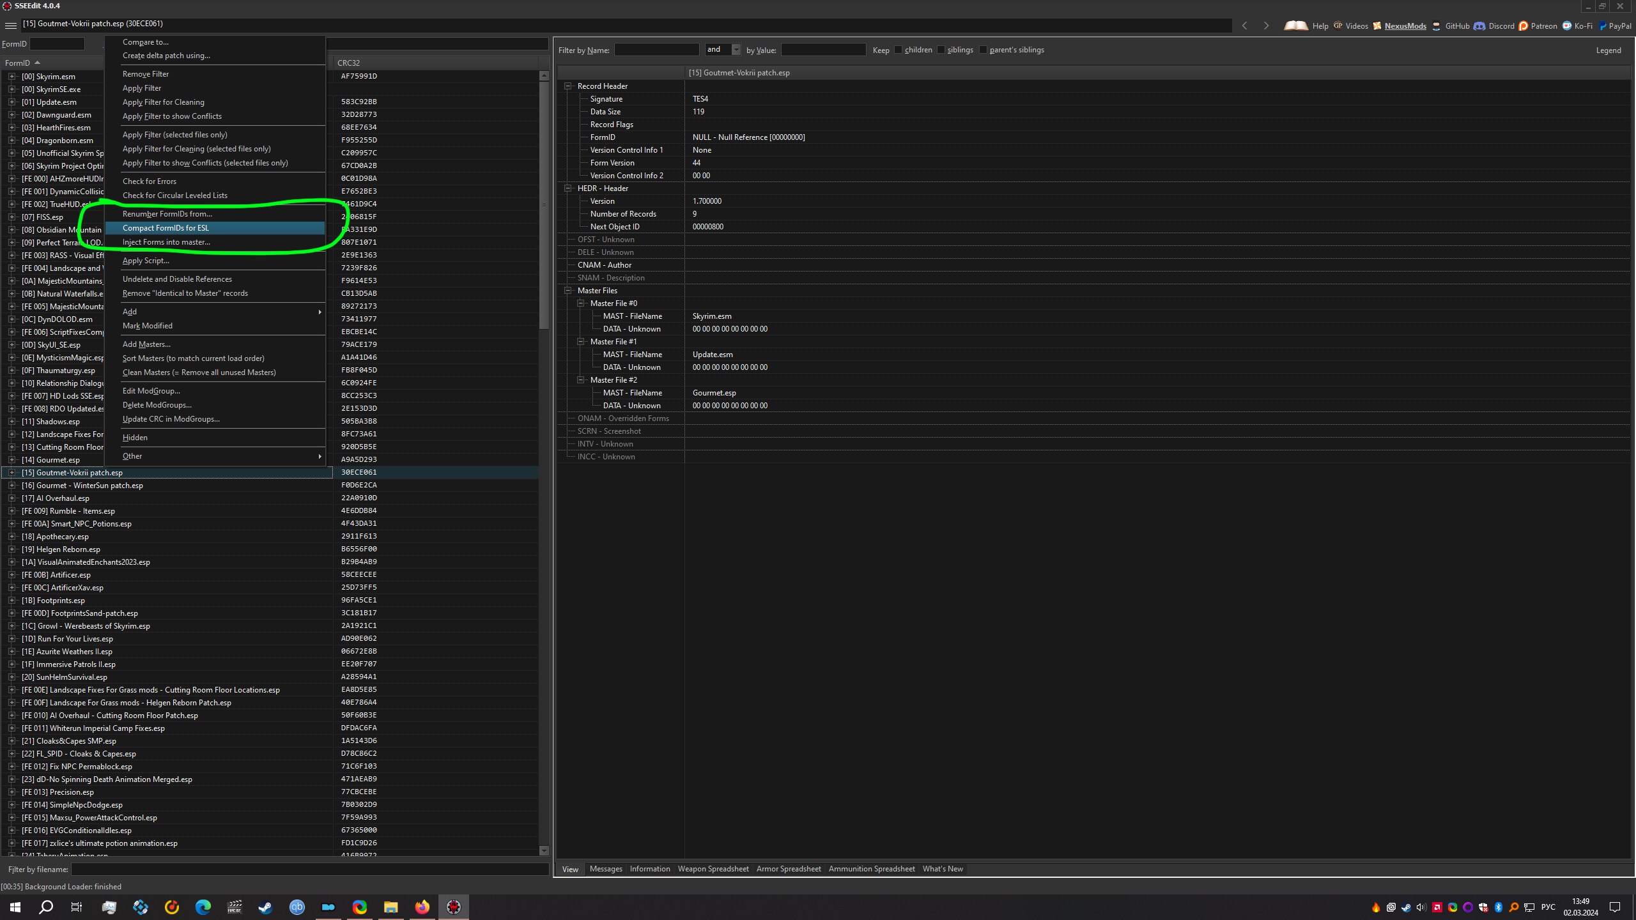1636x920 pixels.
Task: Collapse the HEDR - Header node
Action: 567,188
